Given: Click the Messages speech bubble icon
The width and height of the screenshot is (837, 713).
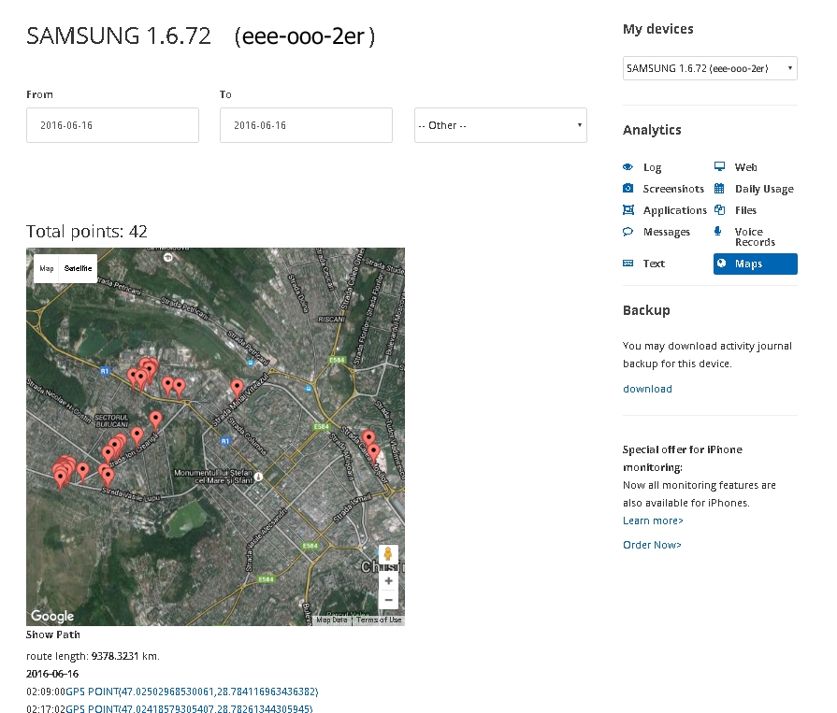Looking at the screenshot, I should [628, 232].
